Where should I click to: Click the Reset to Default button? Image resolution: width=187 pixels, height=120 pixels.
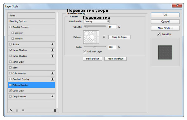(115, 59)
